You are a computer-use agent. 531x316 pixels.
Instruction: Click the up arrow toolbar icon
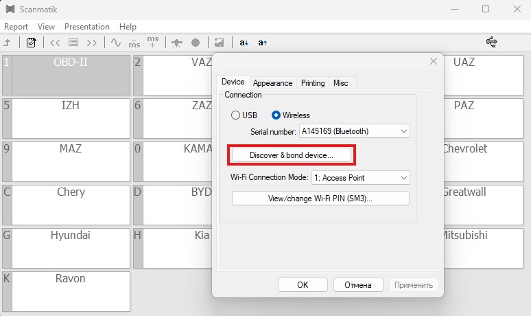(x=7, y=43)
